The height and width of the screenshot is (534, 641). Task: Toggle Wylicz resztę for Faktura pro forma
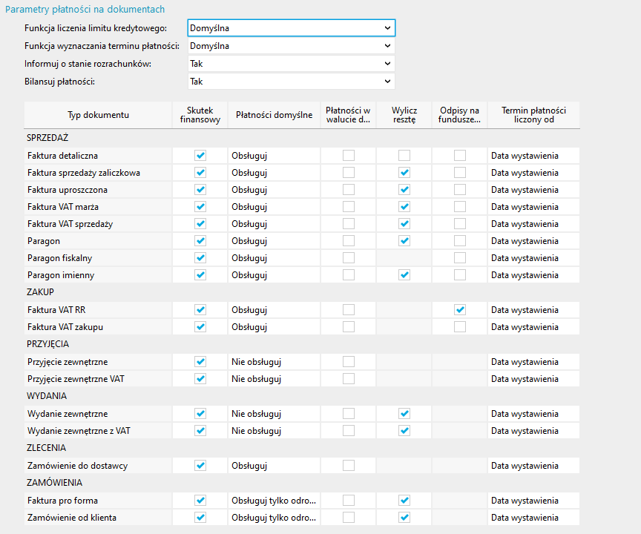[404, 501]
